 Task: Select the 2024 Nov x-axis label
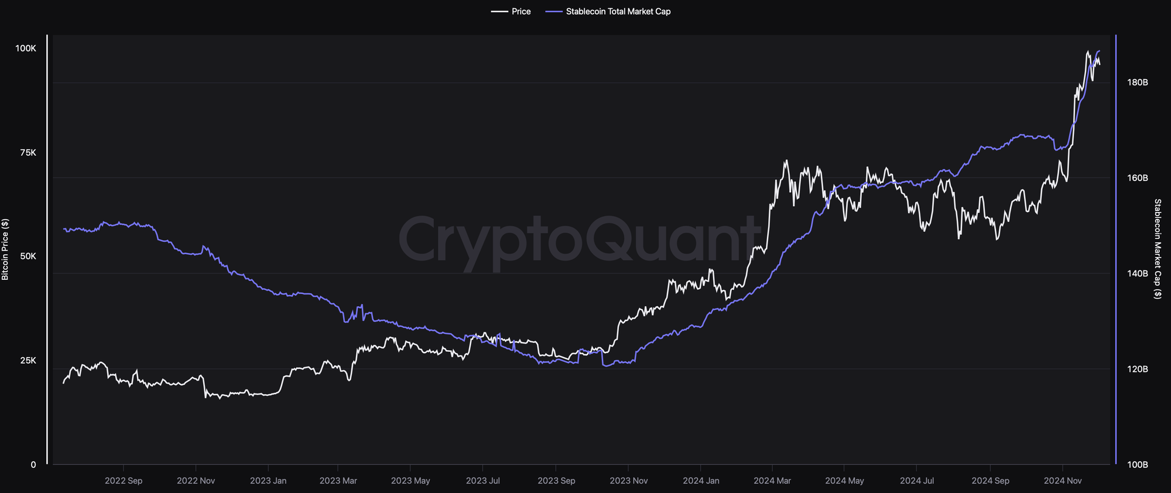1063,481
